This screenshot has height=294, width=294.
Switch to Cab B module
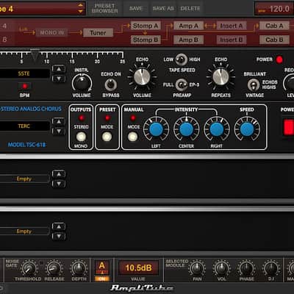coord(274,40)
